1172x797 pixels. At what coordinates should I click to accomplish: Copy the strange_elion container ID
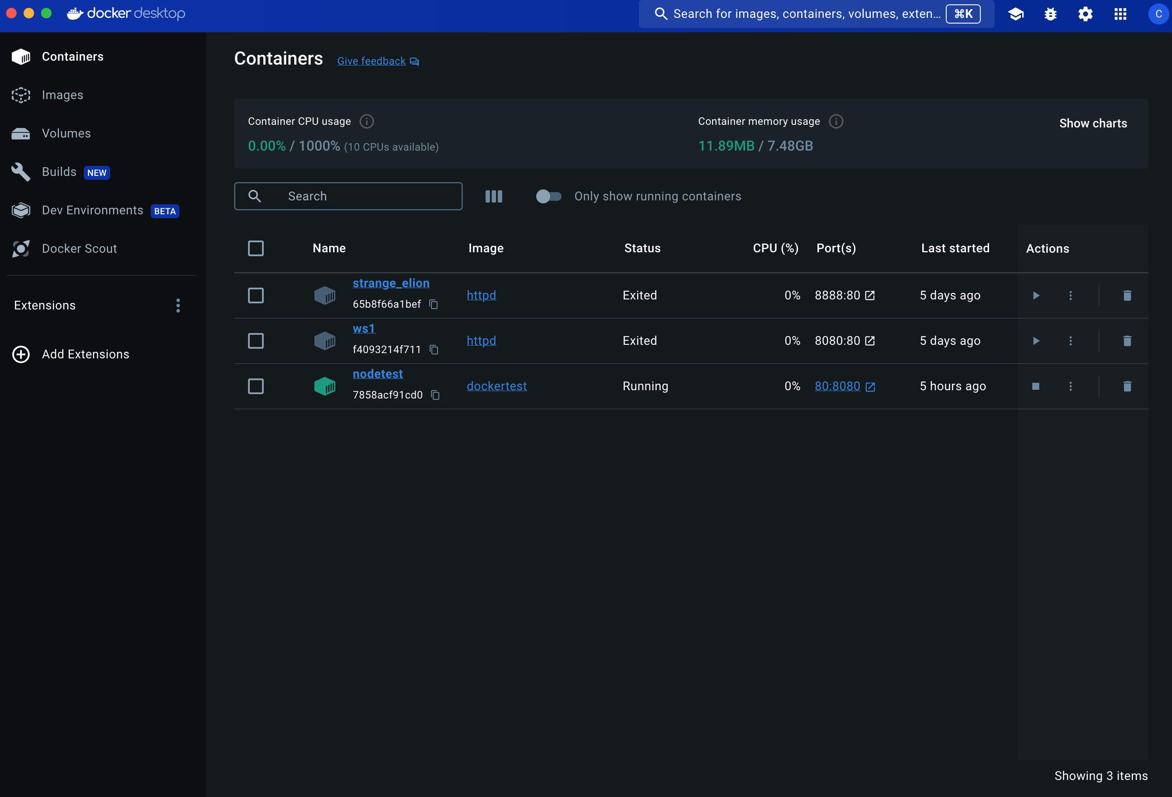(433, 304)
